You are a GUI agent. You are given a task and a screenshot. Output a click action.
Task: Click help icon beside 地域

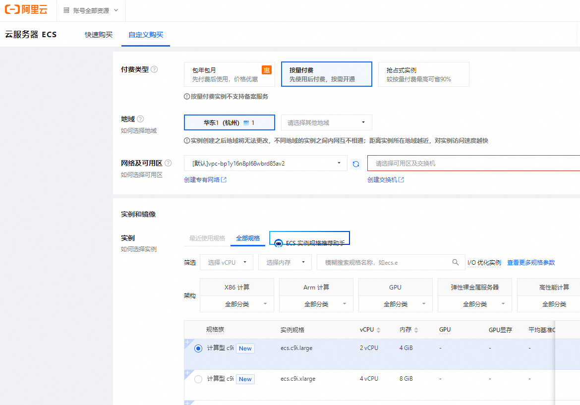(140, 119)
